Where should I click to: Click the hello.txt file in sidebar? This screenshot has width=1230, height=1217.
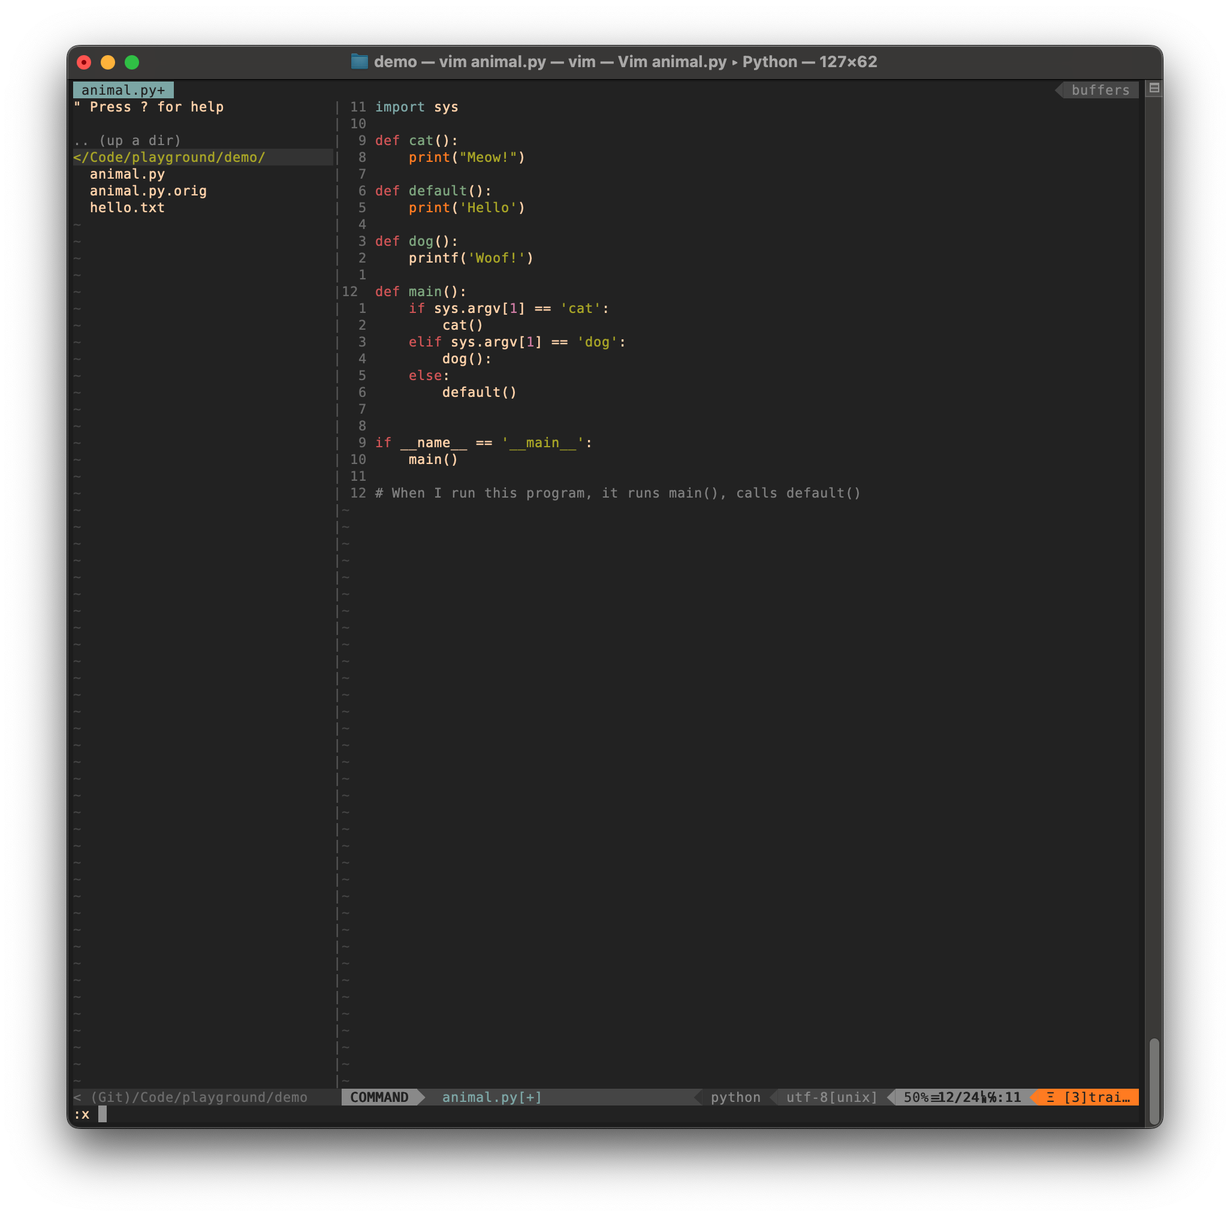click(x=125, y=206)
